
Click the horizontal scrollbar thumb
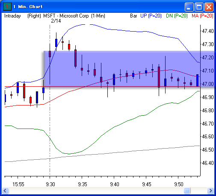(x=187, y=190)
